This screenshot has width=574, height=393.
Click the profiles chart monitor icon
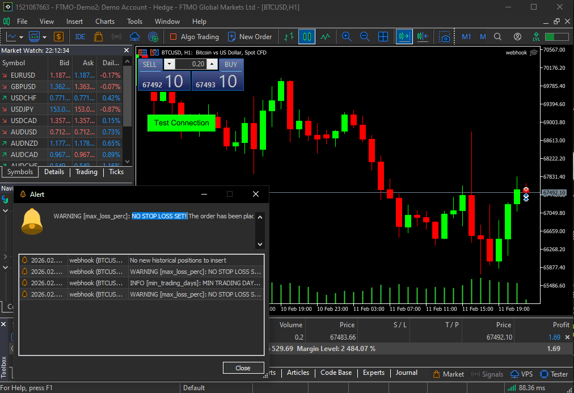35,37
